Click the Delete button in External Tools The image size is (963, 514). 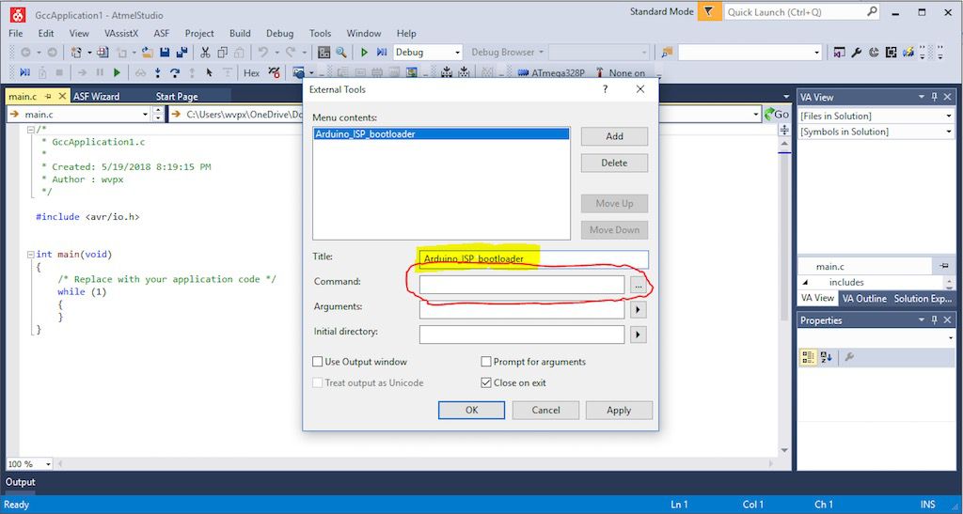pyautogui.click(x=614, y=163)
